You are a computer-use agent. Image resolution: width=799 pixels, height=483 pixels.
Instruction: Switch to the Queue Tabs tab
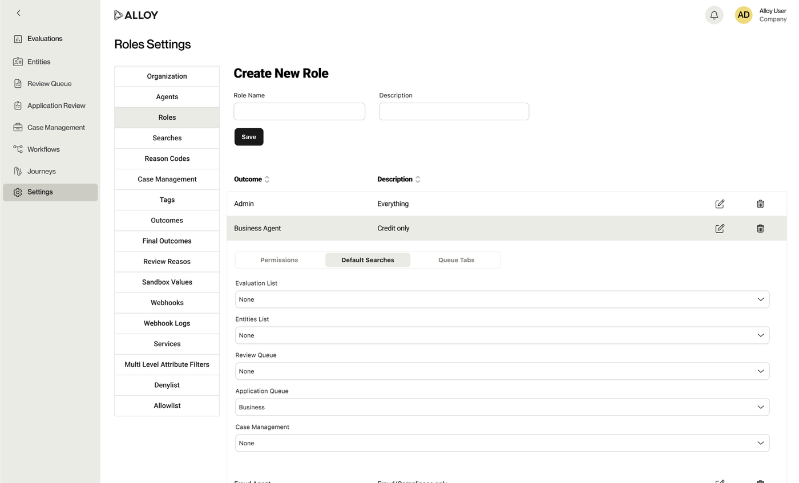coord(456,260)
